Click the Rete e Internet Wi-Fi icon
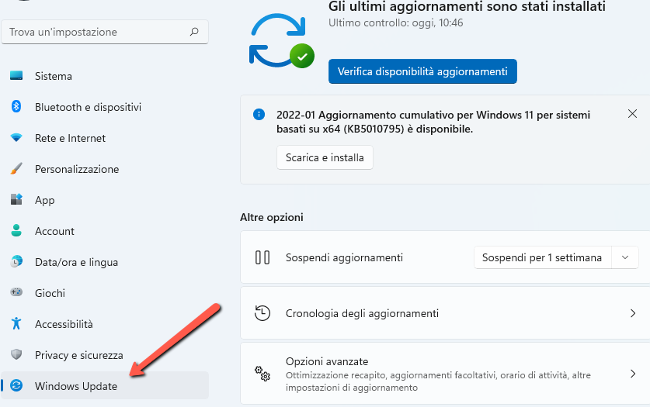This screenshot has height=407, width=650. 16,138
